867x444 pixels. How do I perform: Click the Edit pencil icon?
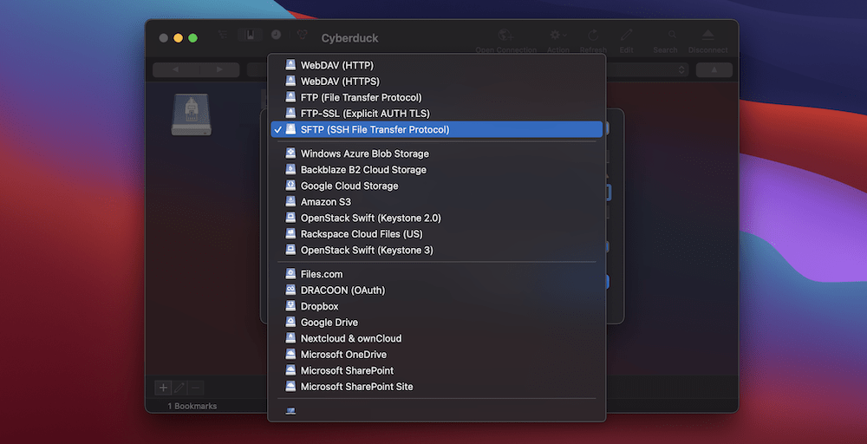point(626,36)
